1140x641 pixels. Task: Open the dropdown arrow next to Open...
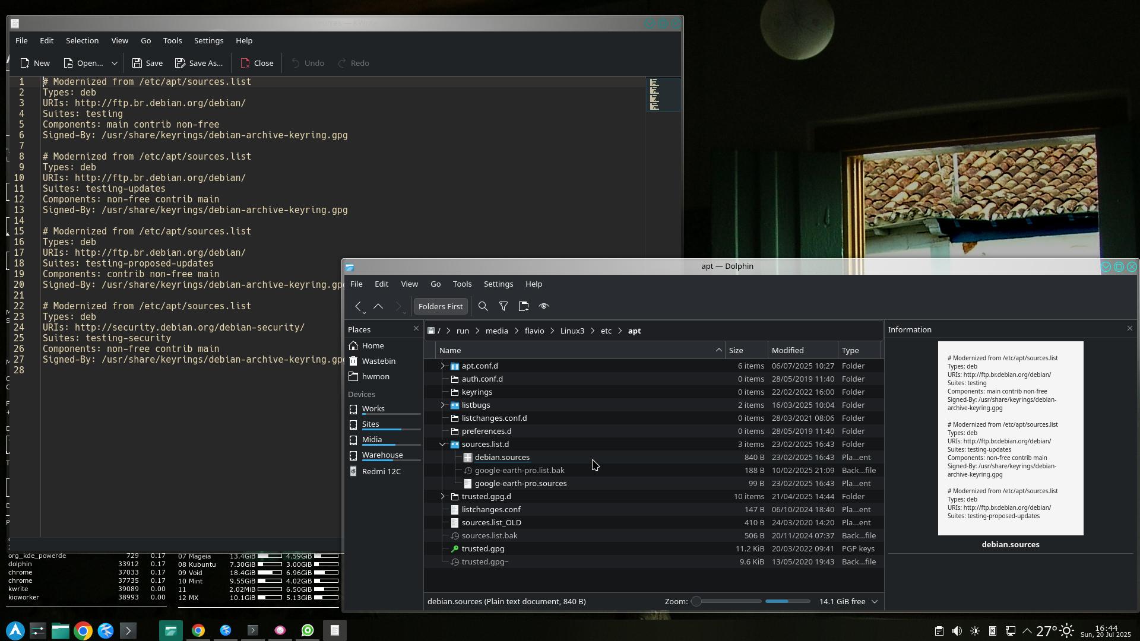[x=114, y=63]
